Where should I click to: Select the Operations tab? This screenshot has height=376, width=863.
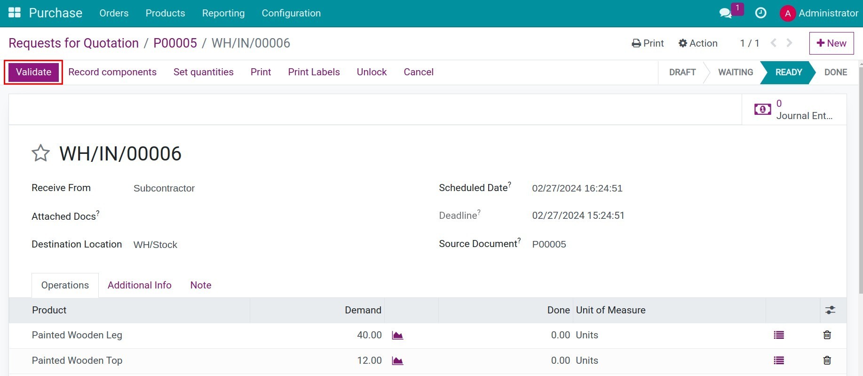tap(65, 285)
